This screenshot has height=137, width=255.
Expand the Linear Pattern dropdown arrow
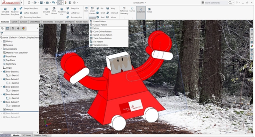coord(92,18)
